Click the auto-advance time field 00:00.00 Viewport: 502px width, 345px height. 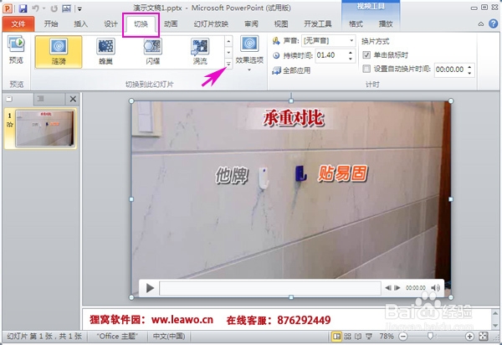click(x=450, y=70)
